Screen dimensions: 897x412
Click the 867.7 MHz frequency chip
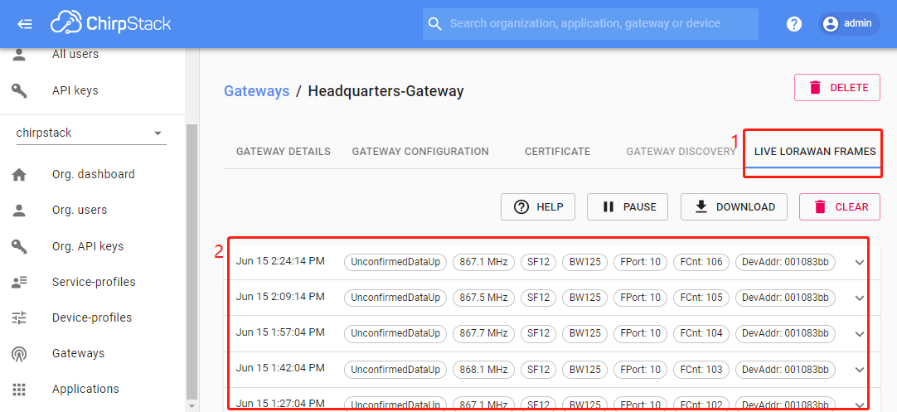(484, 333)
